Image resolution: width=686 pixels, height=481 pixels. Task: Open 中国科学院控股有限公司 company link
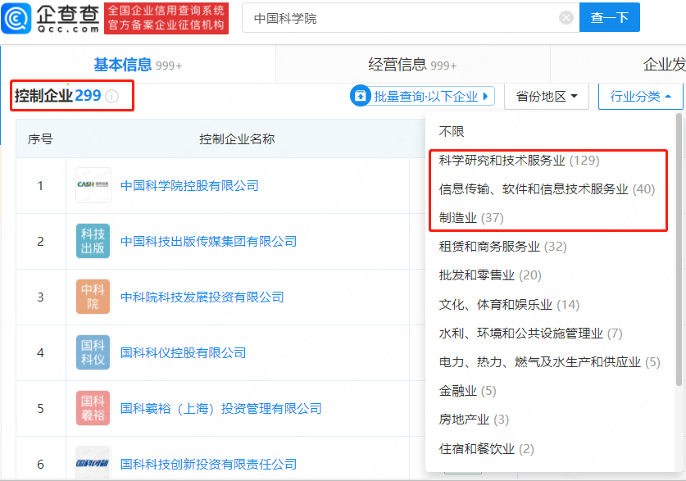point(189,185)
